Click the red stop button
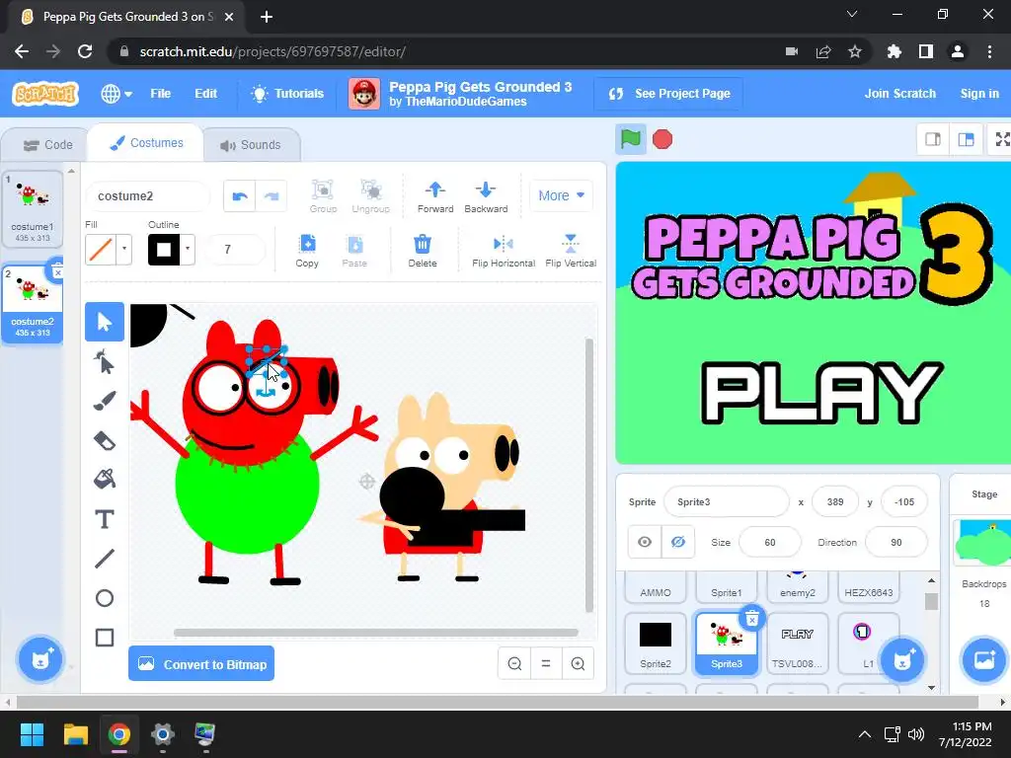Screen dimensions: 1011x758 click(x=662, y=139)
